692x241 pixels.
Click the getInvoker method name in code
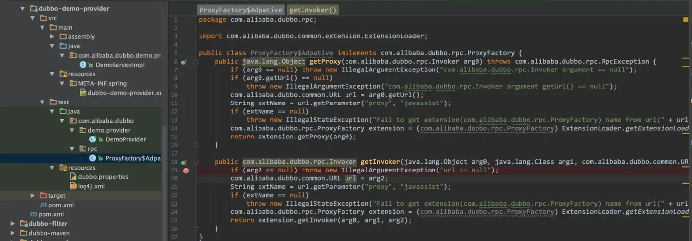pos(380,162)
